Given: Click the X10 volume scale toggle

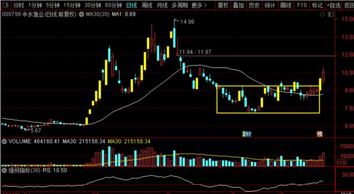Looking at the screenshot, I should coord(341,162).
